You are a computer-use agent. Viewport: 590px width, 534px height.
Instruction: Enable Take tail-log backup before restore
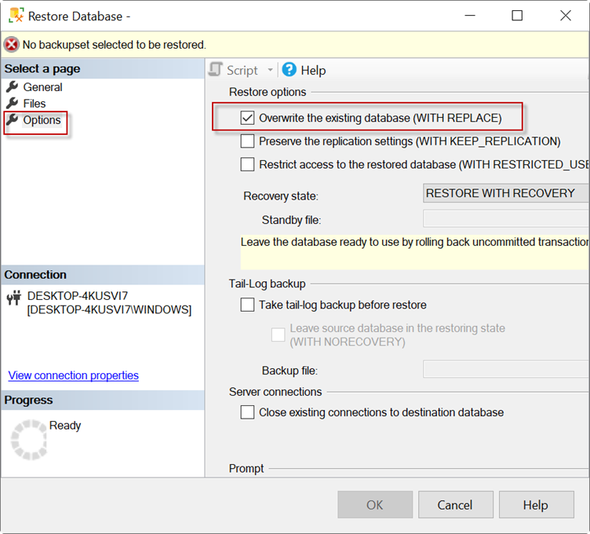(247, 305)
